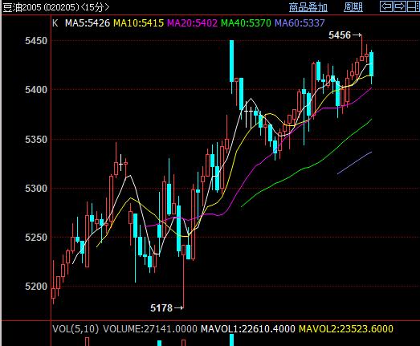Click the tall cyan candle reaching 5450
Screen dimensions: 420x346
[x=232, y=61]
